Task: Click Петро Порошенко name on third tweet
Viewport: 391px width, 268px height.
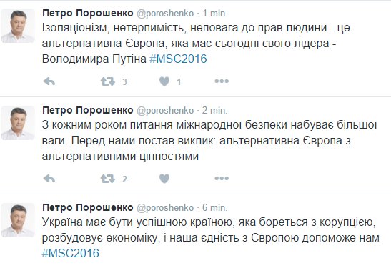Action: tap(88, 207)
